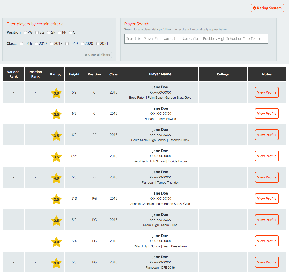289x272 pixels.
Task: Enable the PF position filter
Action: tap(60, 33)
